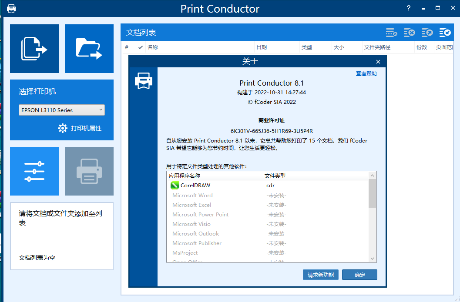Click the help question mark in title bar
Screen dimensions: 460x302
[409, 8]
